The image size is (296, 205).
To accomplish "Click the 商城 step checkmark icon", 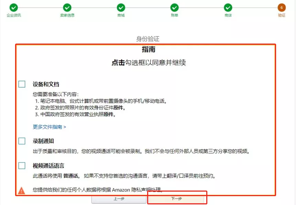I will click(121, 8).
